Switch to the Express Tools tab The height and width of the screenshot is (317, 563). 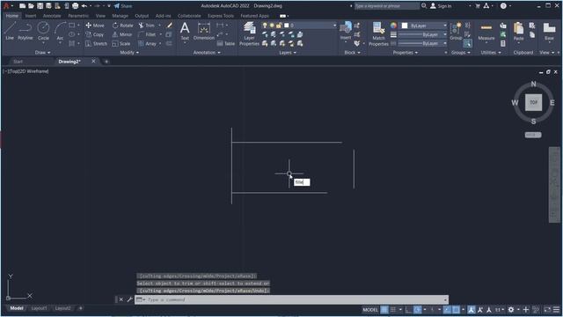221,16
